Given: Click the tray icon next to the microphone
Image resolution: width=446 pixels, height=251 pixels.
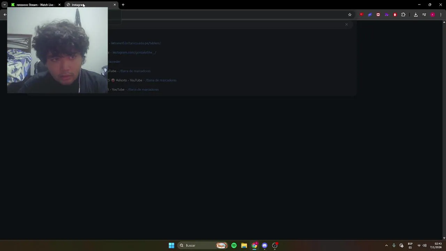Looking at the screenshot, I should 401,245.
